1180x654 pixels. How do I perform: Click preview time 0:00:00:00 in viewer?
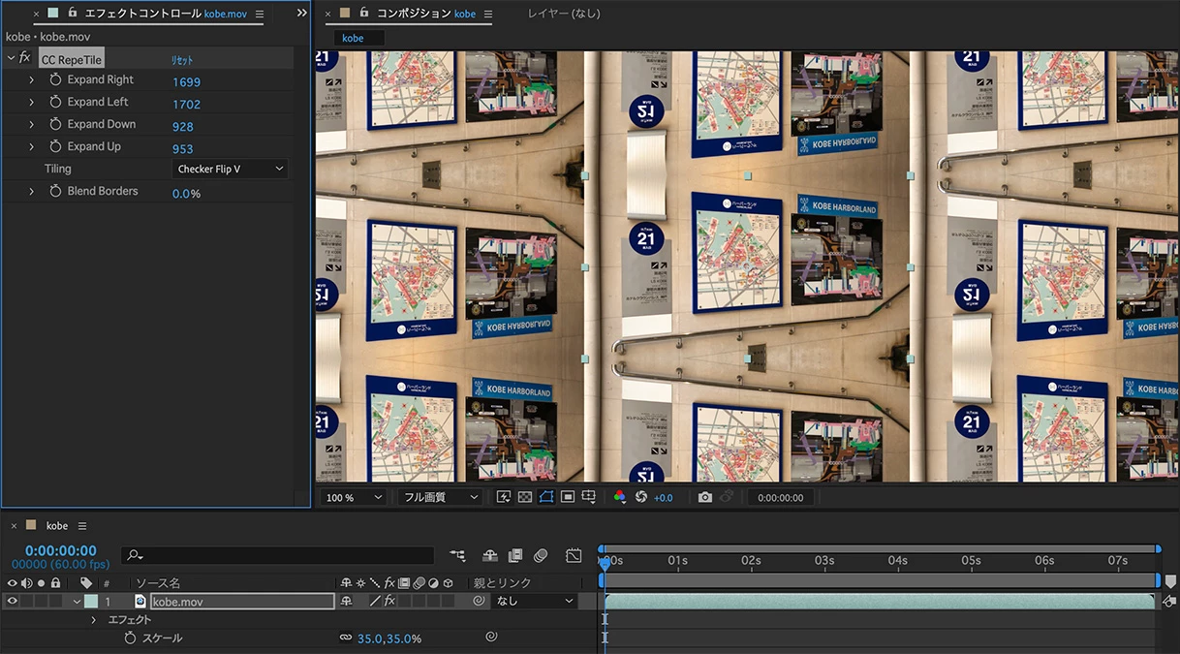[x=781, y=498]
